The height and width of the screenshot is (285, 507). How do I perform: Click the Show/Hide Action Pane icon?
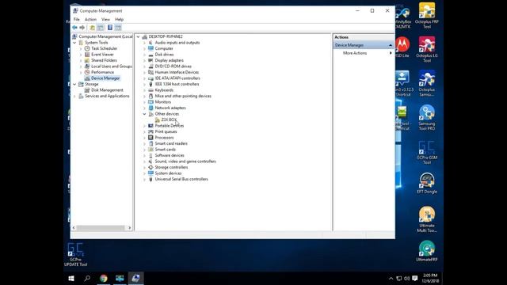coord(118,28)
